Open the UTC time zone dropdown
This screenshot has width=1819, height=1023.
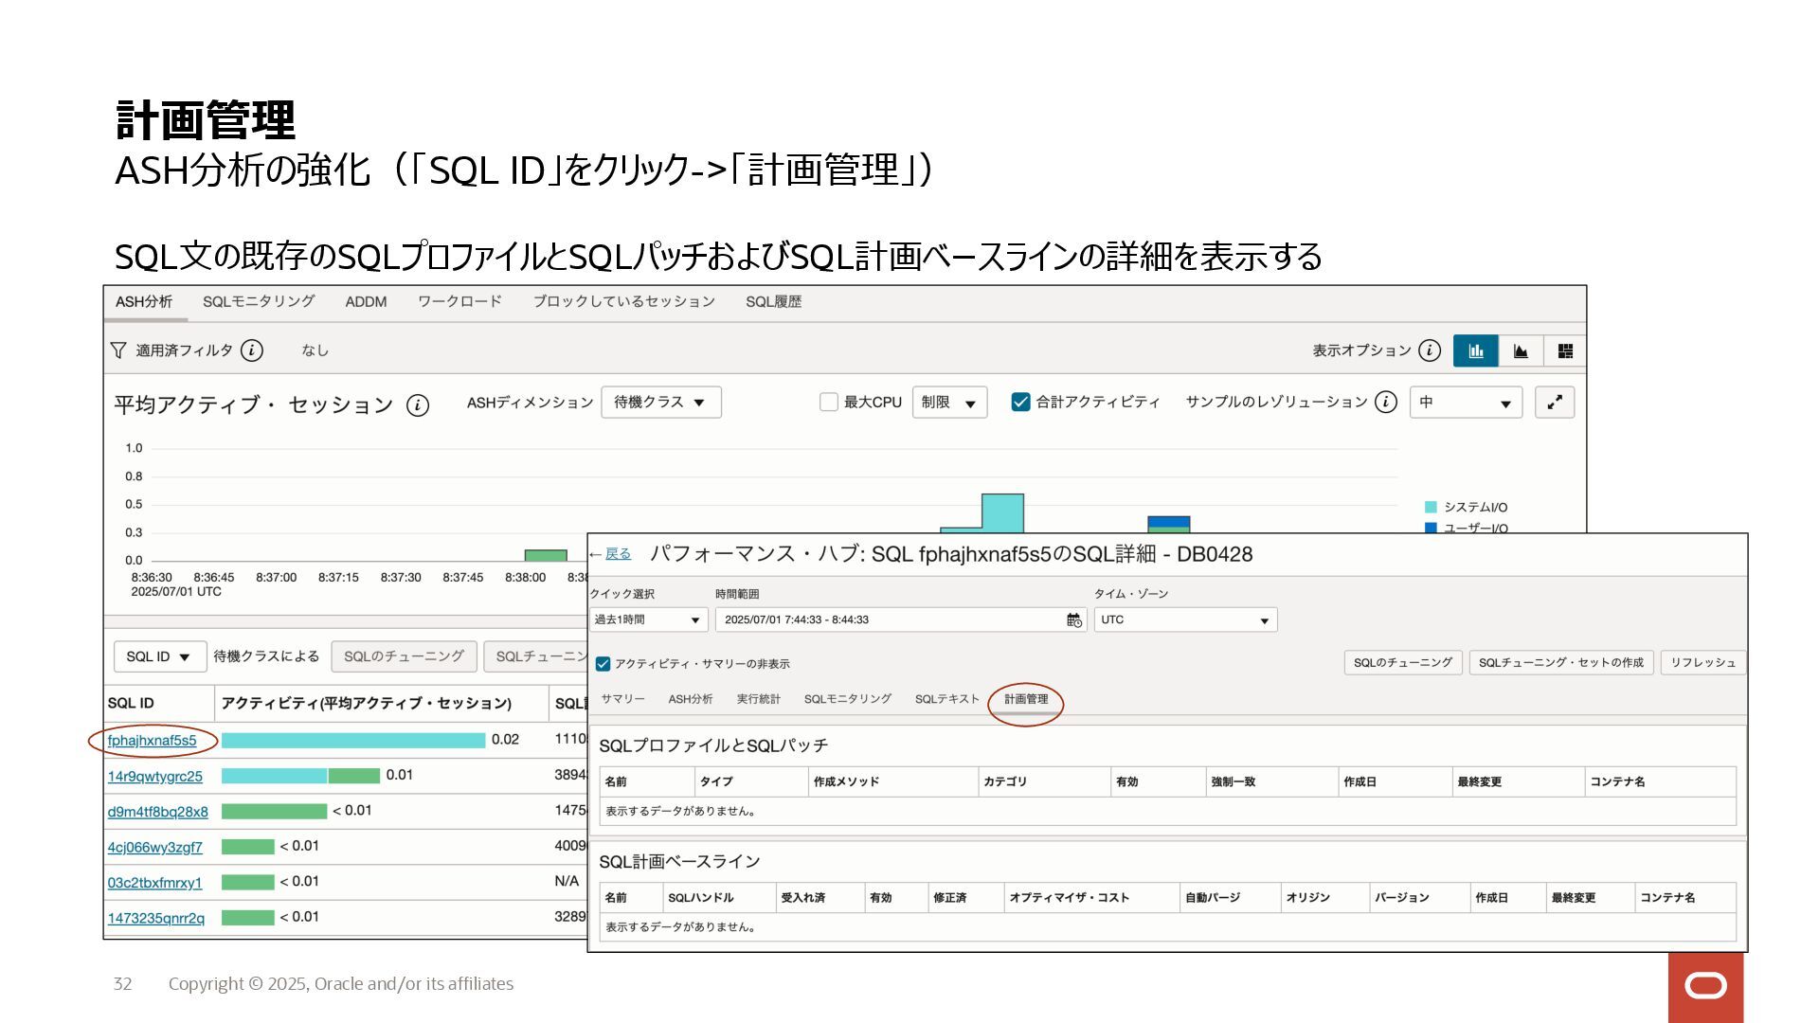1185,620
